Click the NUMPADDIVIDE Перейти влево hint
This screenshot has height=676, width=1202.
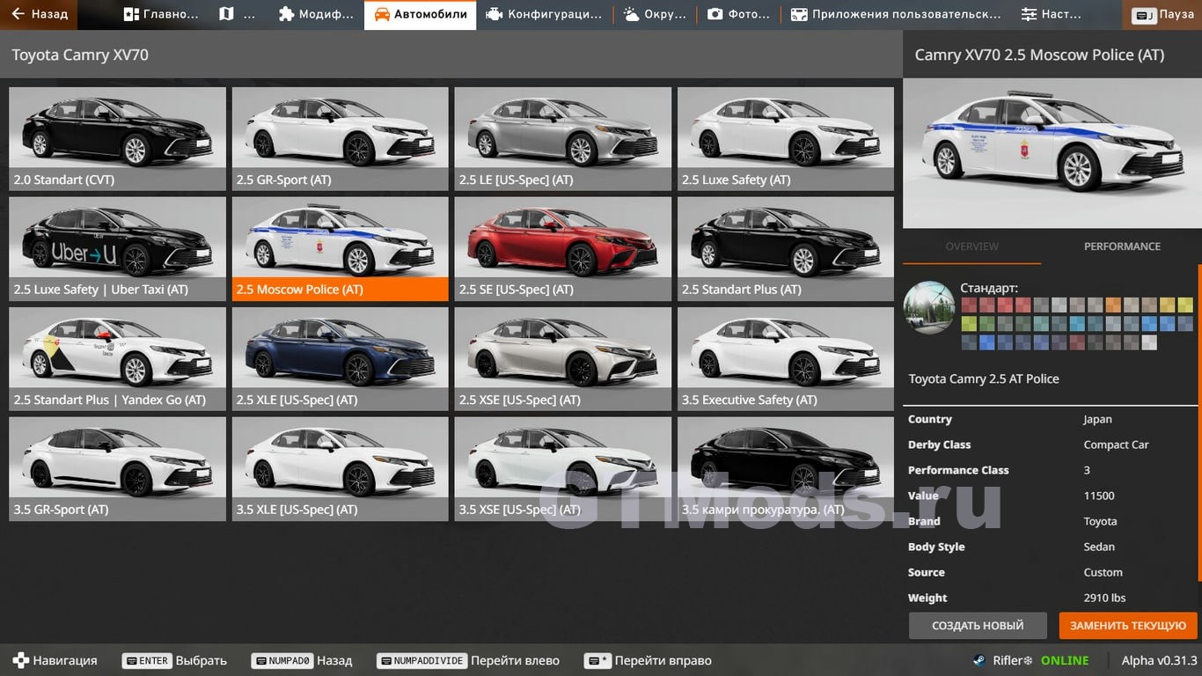[x=468, y=660]
